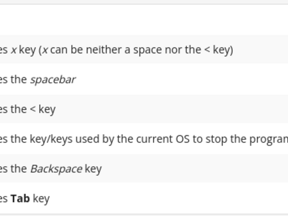Image resolution: width=288 pixels, height=216 pixels.
Task: Click the first italic x before key
Action: point(14,50)
